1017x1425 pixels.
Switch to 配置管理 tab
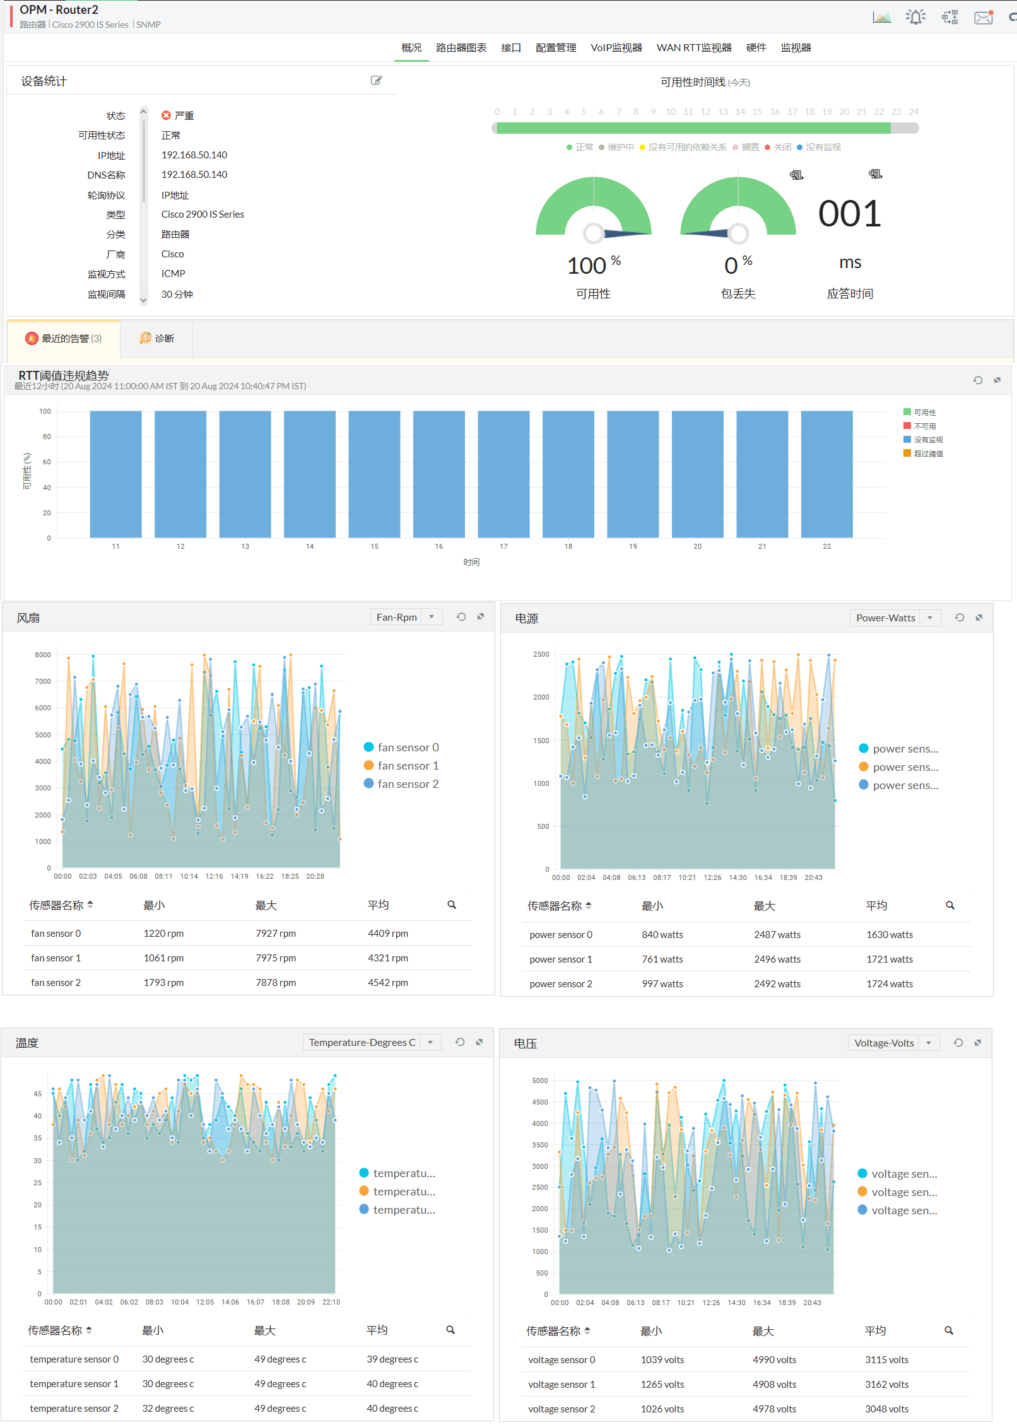tap(556, 48)
